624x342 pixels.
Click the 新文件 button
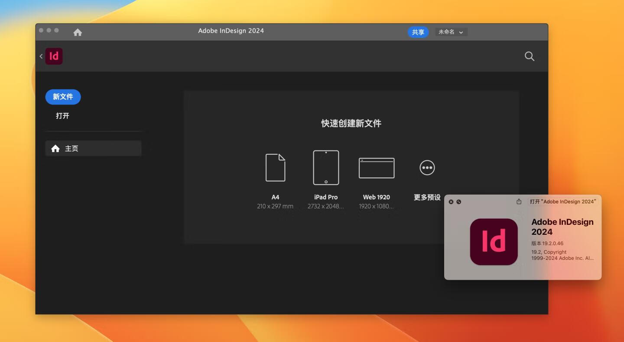[63, 97]
